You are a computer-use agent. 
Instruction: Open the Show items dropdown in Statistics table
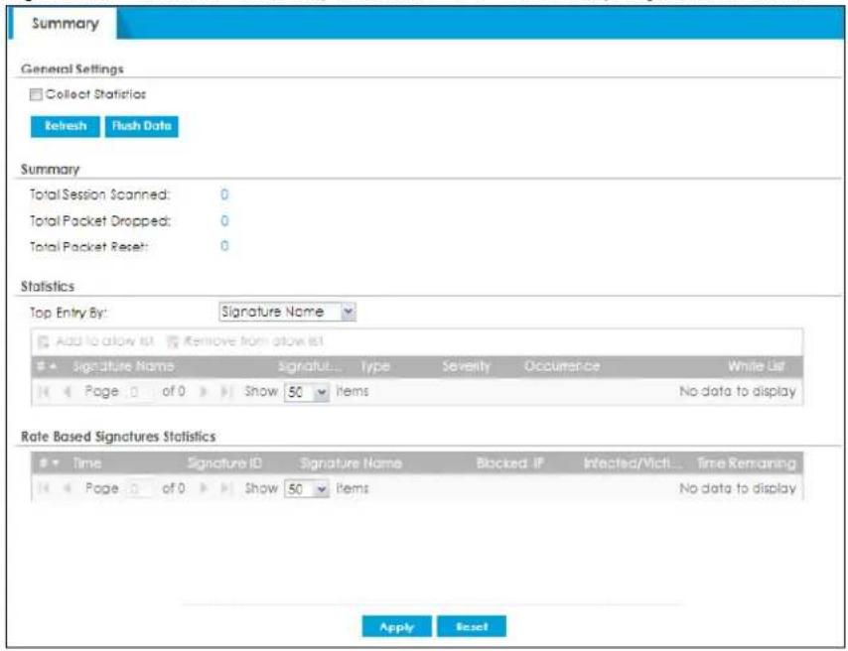point(306,392)
